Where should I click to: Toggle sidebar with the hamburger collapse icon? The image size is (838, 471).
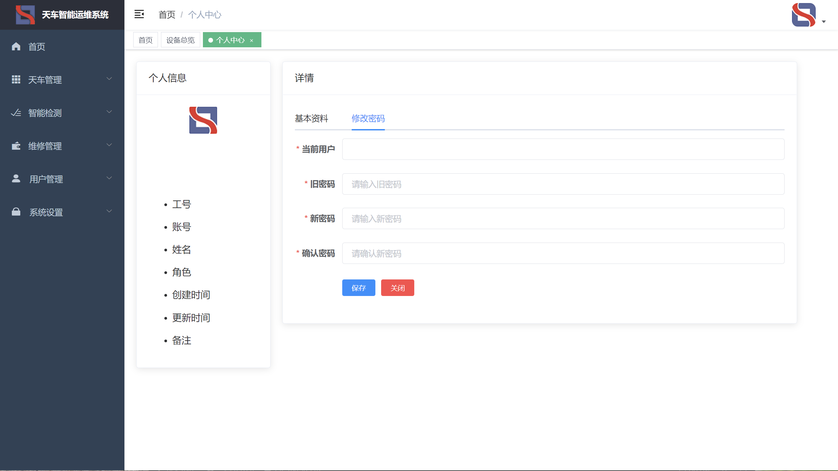pos(139,14)
